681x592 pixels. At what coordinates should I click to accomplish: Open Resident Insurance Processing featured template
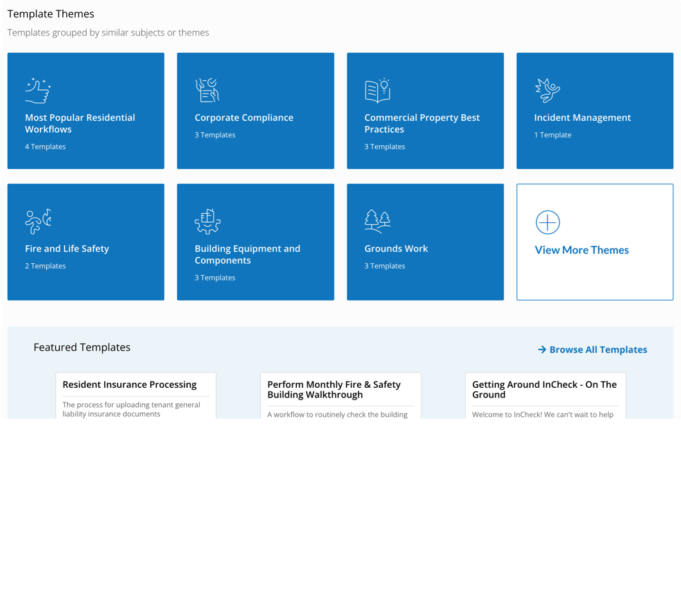(129, 385)
